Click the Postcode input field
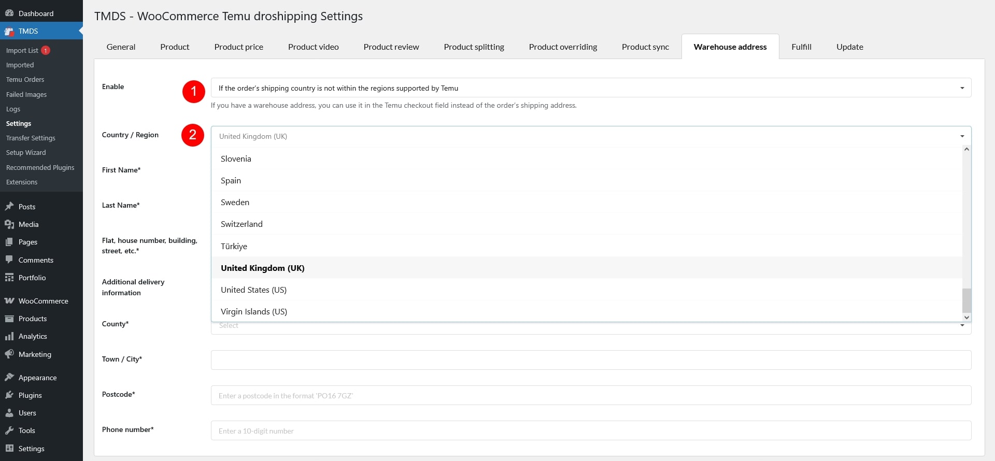This screenshot has height=461, width=995. click(591, 395)
